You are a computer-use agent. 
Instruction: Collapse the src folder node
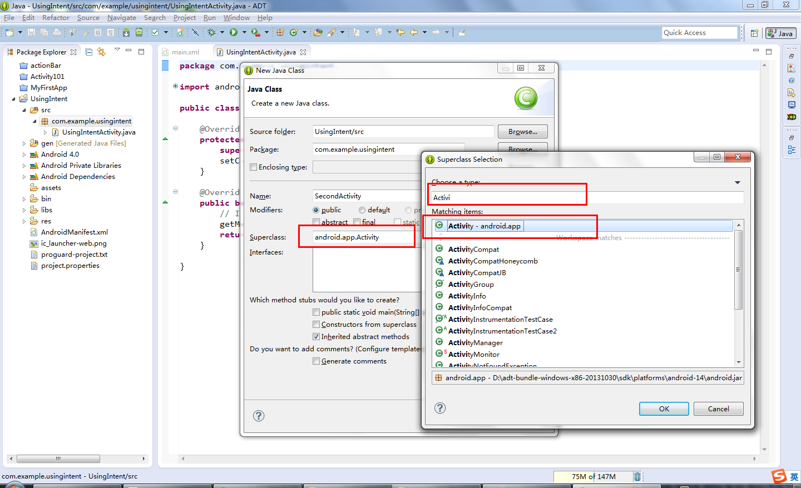(x=24, y=110)
